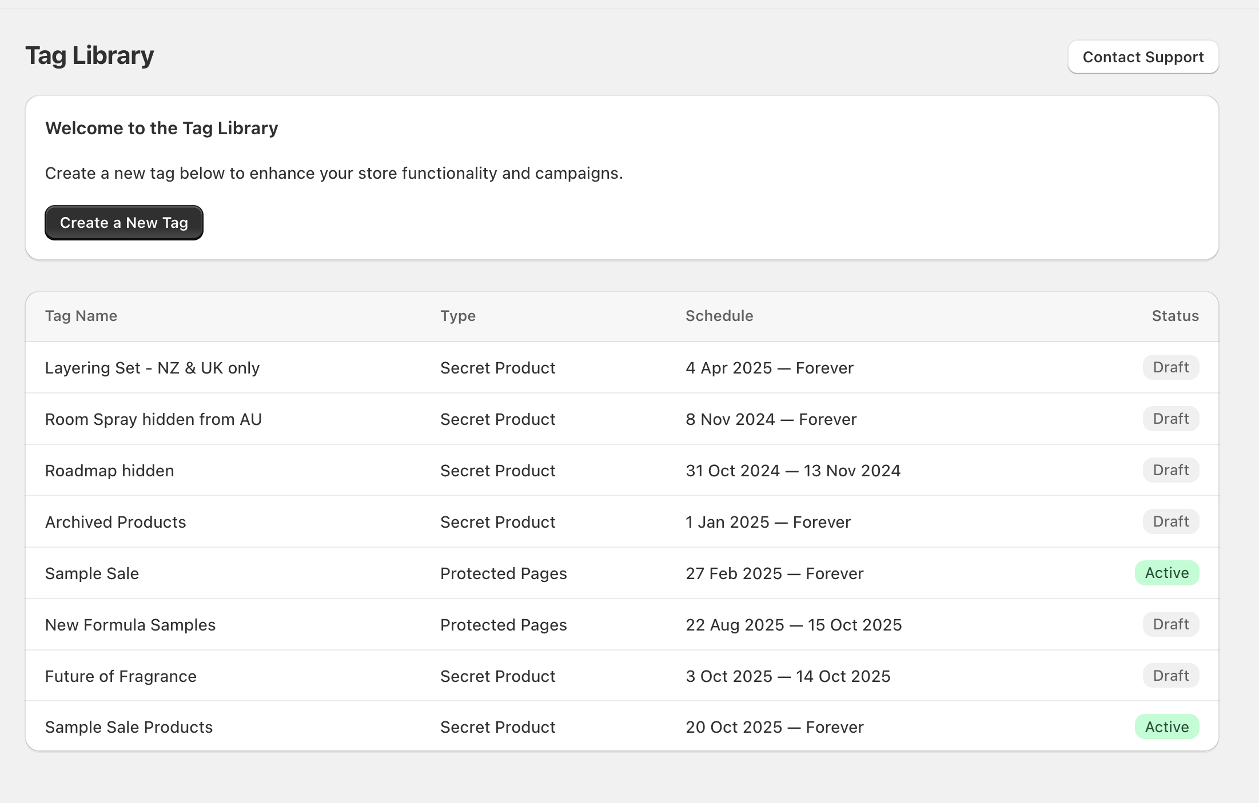Click the Active status on Sample Sale Products
The width and height of the screenshot is (1259, 803).
[1166, 726]
